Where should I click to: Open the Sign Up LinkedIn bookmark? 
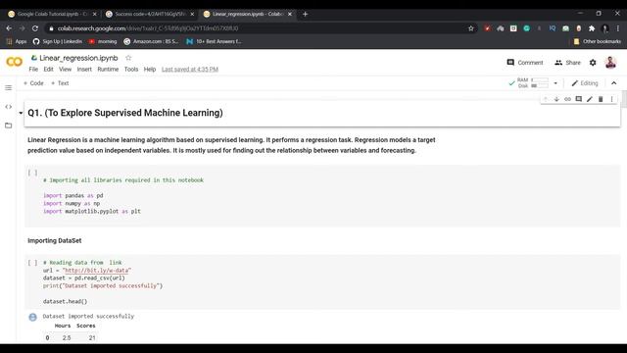58,41
